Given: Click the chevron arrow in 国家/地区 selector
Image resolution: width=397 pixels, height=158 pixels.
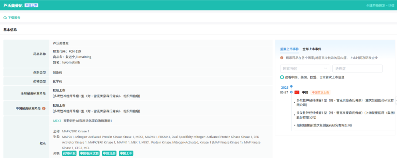Looking at the screenshot, I should [x=325, y=69].
